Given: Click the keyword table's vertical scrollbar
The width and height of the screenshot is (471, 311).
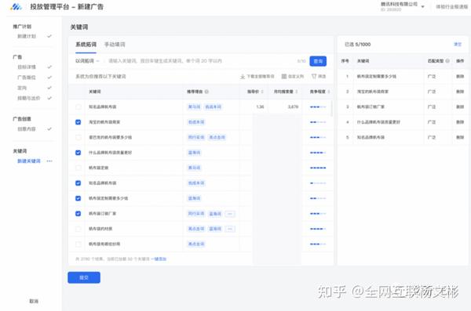Looking at the screenshot, I should [x=331, y=108].
